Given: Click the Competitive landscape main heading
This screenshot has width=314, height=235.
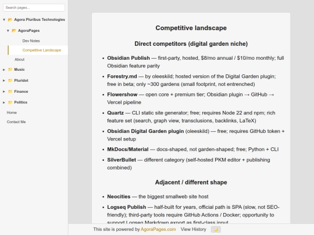Looking at the screenshot, I should [x=191, y=28].
